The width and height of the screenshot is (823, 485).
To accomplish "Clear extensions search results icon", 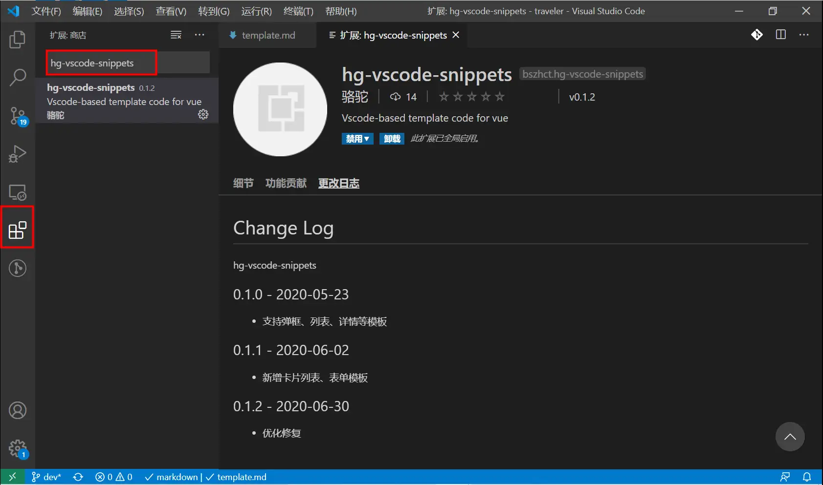I will click(x=176, y=35).
